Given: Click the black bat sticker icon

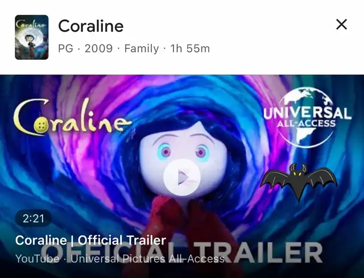Looking at the screenshot, I should pyautogui.click(x=299, y=181).
